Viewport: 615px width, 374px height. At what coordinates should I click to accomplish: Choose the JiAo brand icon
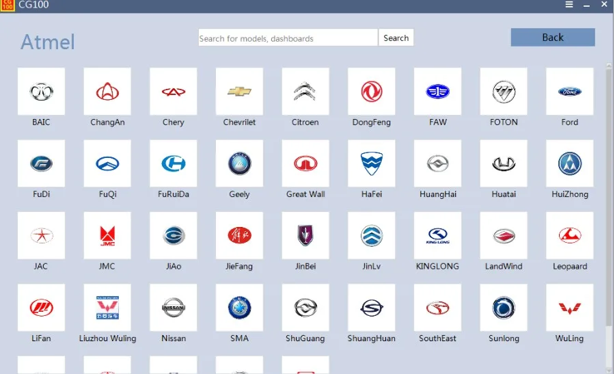[x=174, y=235]
